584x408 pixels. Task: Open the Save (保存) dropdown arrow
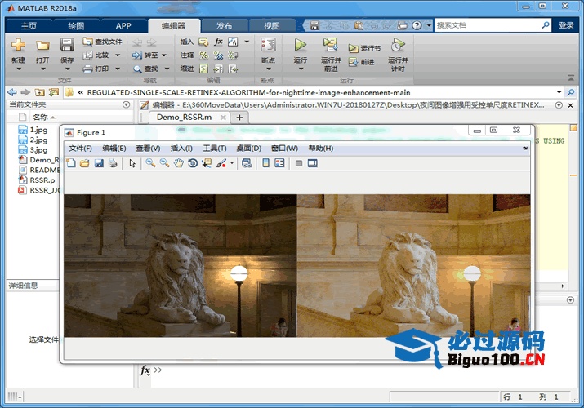click(67, 69)
